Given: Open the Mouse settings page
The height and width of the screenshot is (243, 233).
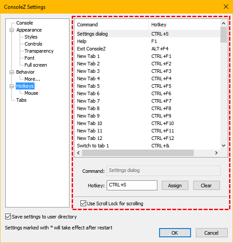Looking at the screenshot, I should [31, 93].
